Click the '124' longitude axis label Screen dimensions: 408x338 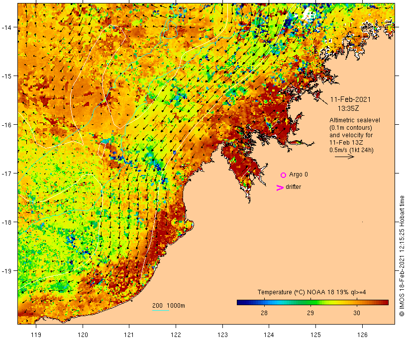pyautogui.click(x=269, y=335)
